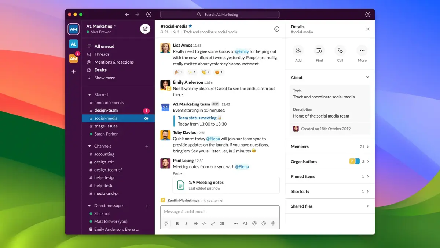
Task: Mention someone using the @ icon
Action: [x=254, y=223]
